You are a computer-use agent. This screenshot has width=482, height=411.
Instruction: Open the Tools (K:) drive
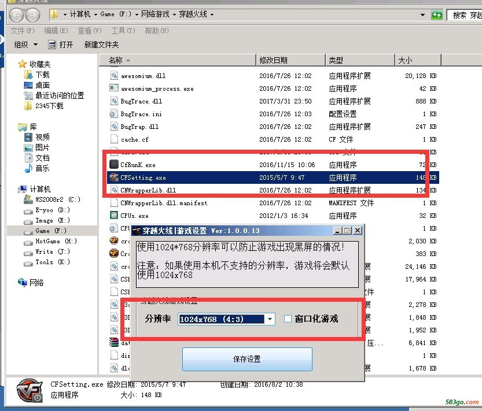53,262
